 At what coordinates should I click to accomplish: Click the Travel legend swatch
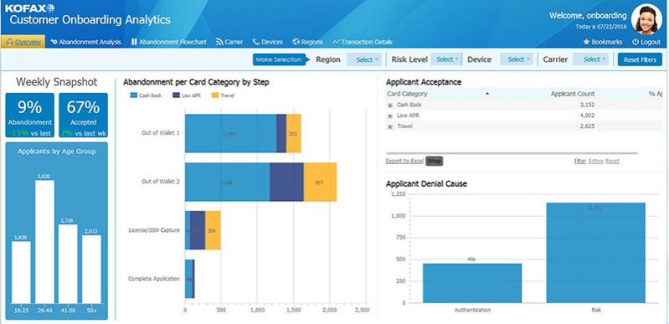[214, 95]
